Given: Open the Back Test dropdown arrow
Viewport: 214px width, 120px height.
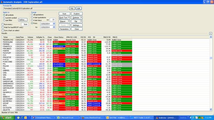Looking at the screenshot, I should (x=69, y=18).
